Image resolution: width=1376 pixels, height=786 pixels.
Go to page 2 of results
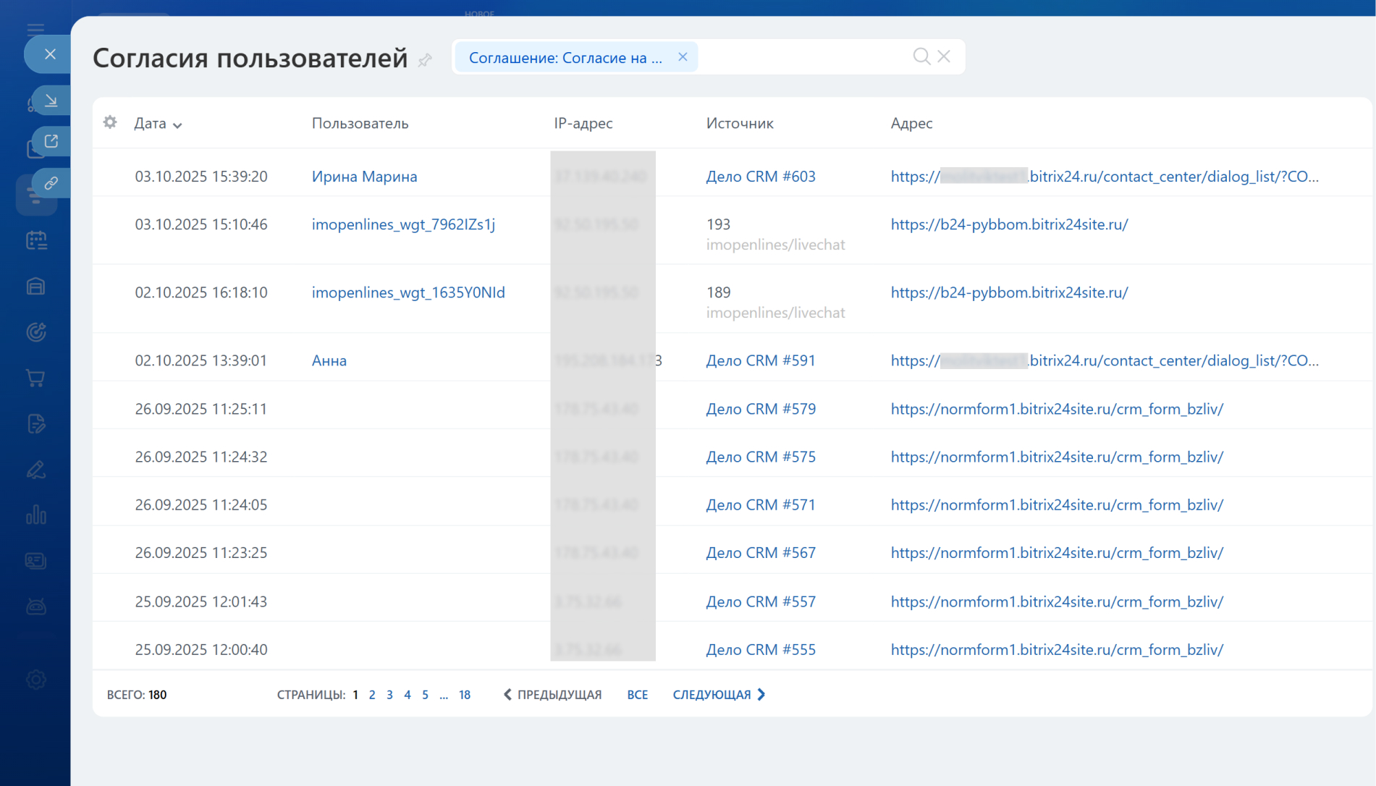tap(372, 695)
